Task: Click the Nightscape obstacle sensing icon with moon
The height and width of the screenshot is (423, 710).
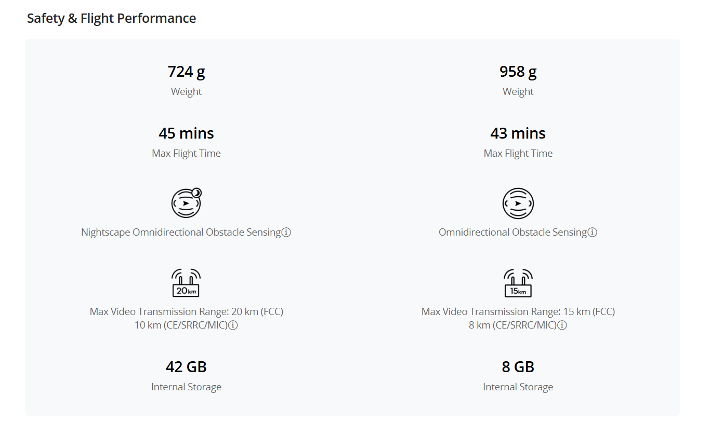Action: (x=187, y=202)
